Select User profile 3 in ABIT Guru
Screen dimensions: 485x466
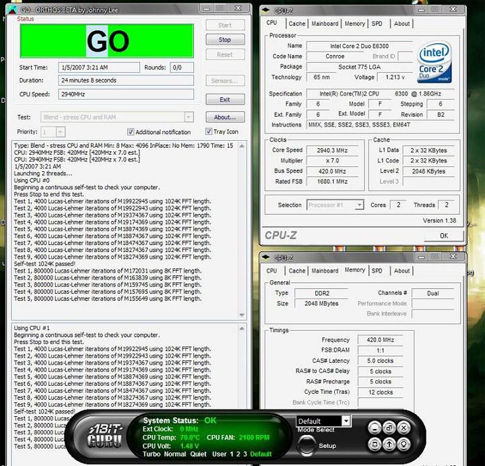coord(245,454)
